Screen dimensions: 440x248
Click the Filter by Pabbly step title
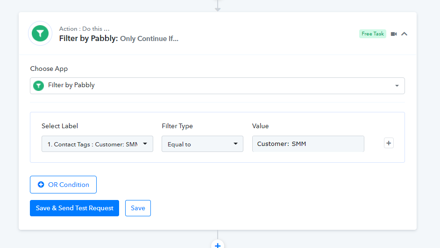pos(119,38)
